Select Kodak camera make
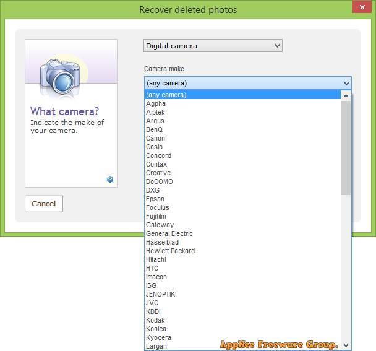The width and height of the screenshot is (376, 351). click(242, 320)
